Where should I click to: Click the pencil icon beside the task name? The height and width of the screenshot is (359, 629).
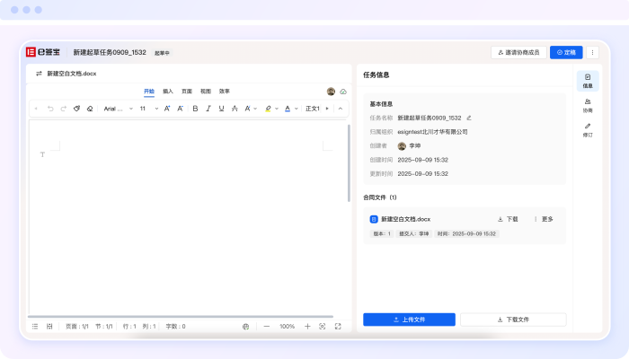(x=469, y=118)
